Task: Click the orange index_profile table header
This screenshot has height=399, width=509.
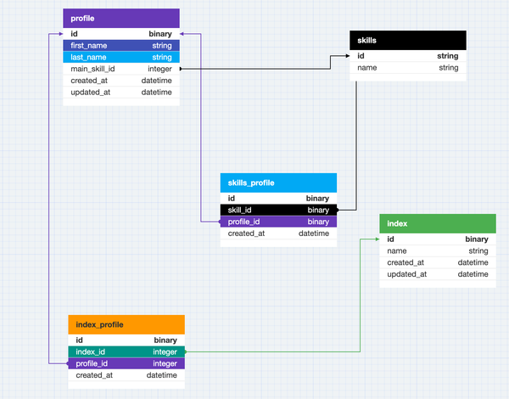Action: 126,324
